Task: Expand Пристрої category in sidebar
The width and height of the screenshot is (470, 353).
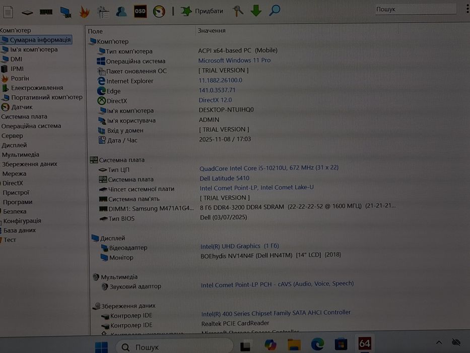Action: pos(16,193)
